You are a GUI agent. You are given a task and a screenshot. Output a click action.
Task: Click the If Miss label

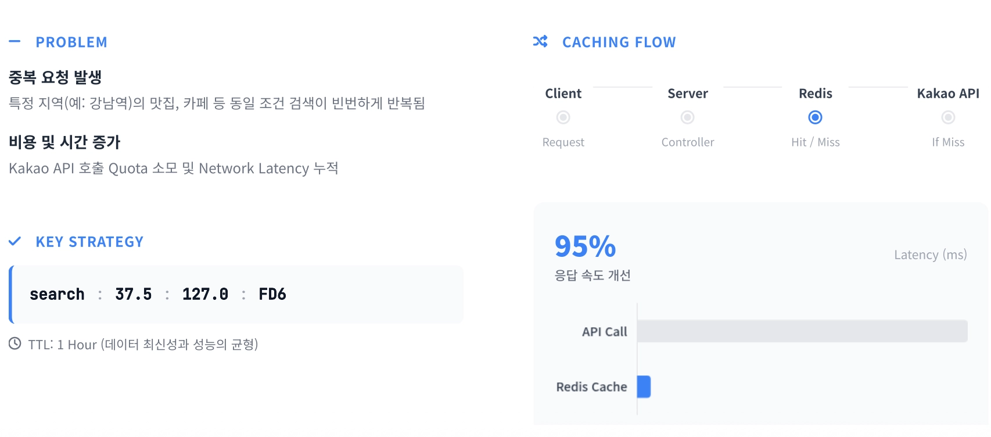click(948, 142)
